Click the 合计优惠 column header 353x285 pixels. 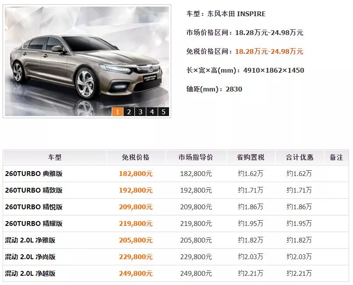coord(300,157)
